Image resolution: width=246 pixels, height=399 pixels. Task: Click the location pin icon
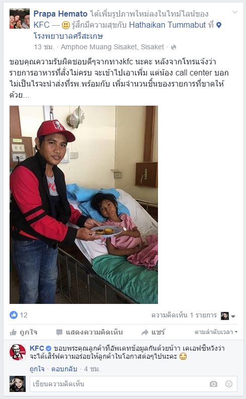(x=219, y=25)
